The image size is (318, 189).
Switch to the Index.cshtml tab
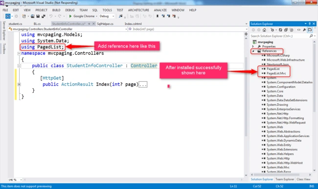click(133, 24)
